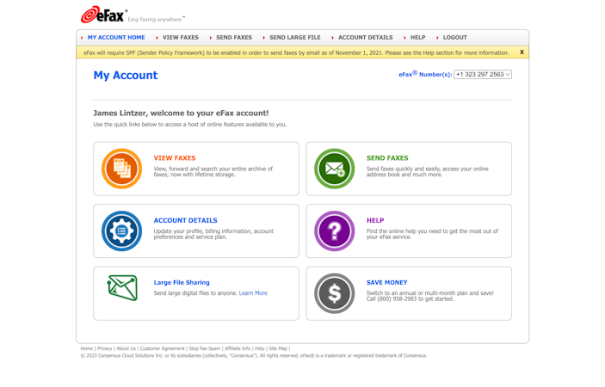Open Send Large File in the navigation bar

click(x=295, y=37)
